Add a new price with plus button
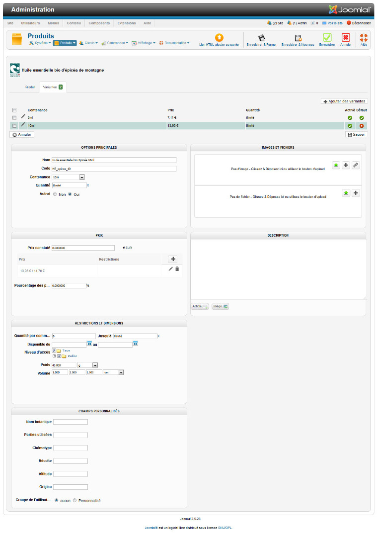This screenshot has height=537, width=377. tap(173, 259)
